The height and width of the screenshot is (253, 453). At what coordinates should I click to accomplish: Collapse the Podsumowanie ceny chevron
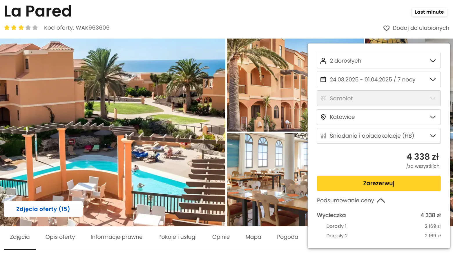point(381,201)
